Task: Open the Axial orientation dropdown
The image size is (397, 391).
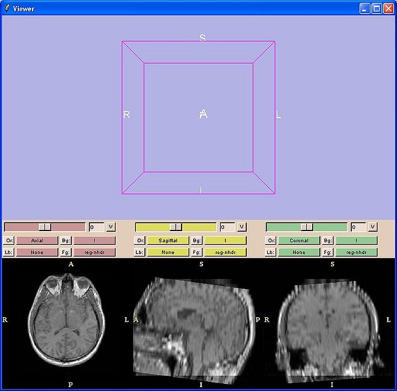Action: [x=37, y=240]
